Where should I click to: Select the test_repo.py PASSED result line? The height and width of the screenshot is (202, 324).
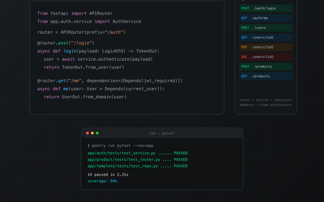tap(137, 166)
